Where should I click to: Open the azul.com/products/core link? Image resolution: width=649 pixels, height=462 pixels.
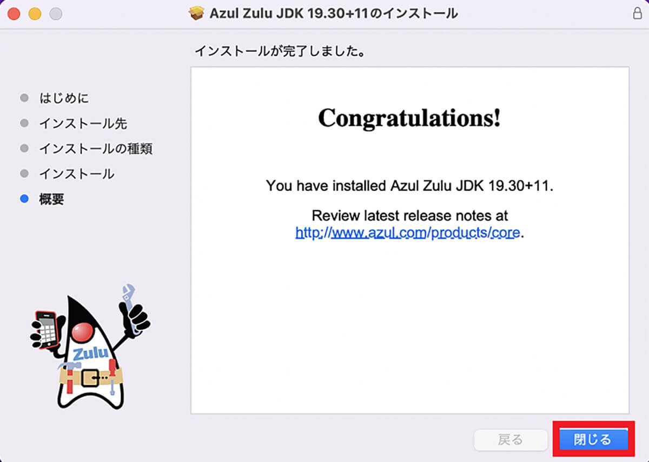tap(407, 233)
